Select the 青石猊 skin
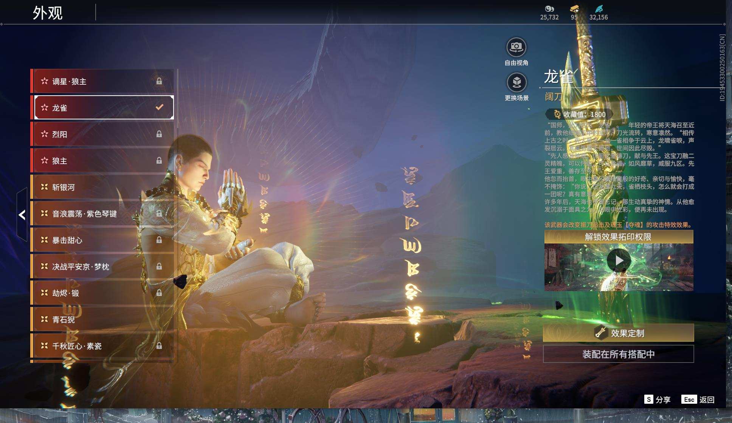The height and width of the screenshot is (423, 732). coord(102,319)
